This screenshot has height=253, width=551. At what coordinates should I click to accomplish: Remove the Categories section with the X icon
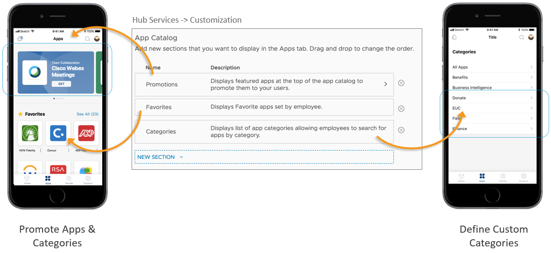point(401,130)
